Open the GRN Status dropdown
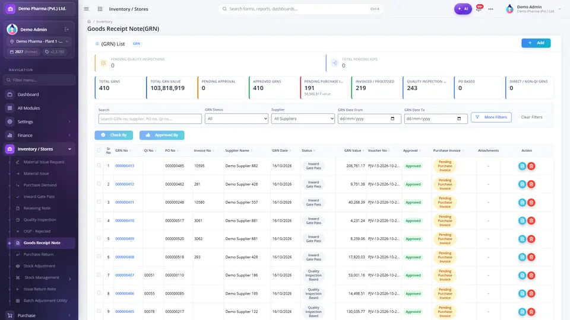Image resolution: width=570 pixels, height=320 pixels. (x=236, y=119)
